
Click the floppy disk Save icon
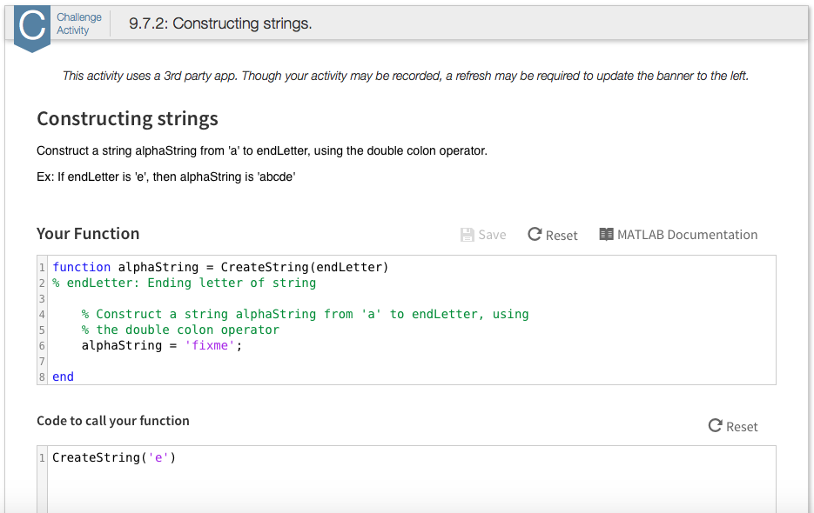pyautogui.click(x=468, y=235)
